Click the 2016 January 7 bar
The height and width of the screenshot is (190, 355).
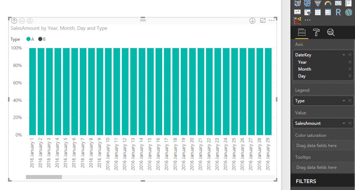tap(83, 91)
